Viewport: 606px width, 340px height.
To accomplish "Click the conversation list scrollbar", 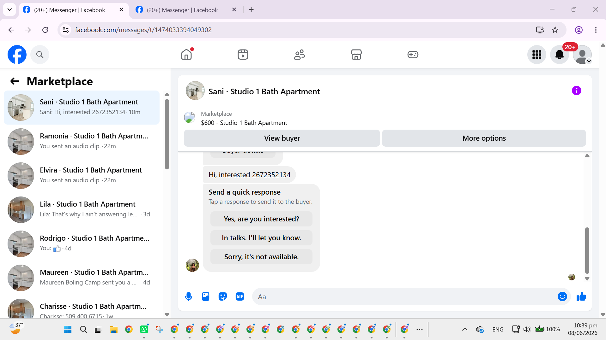I will pos(167,134).
